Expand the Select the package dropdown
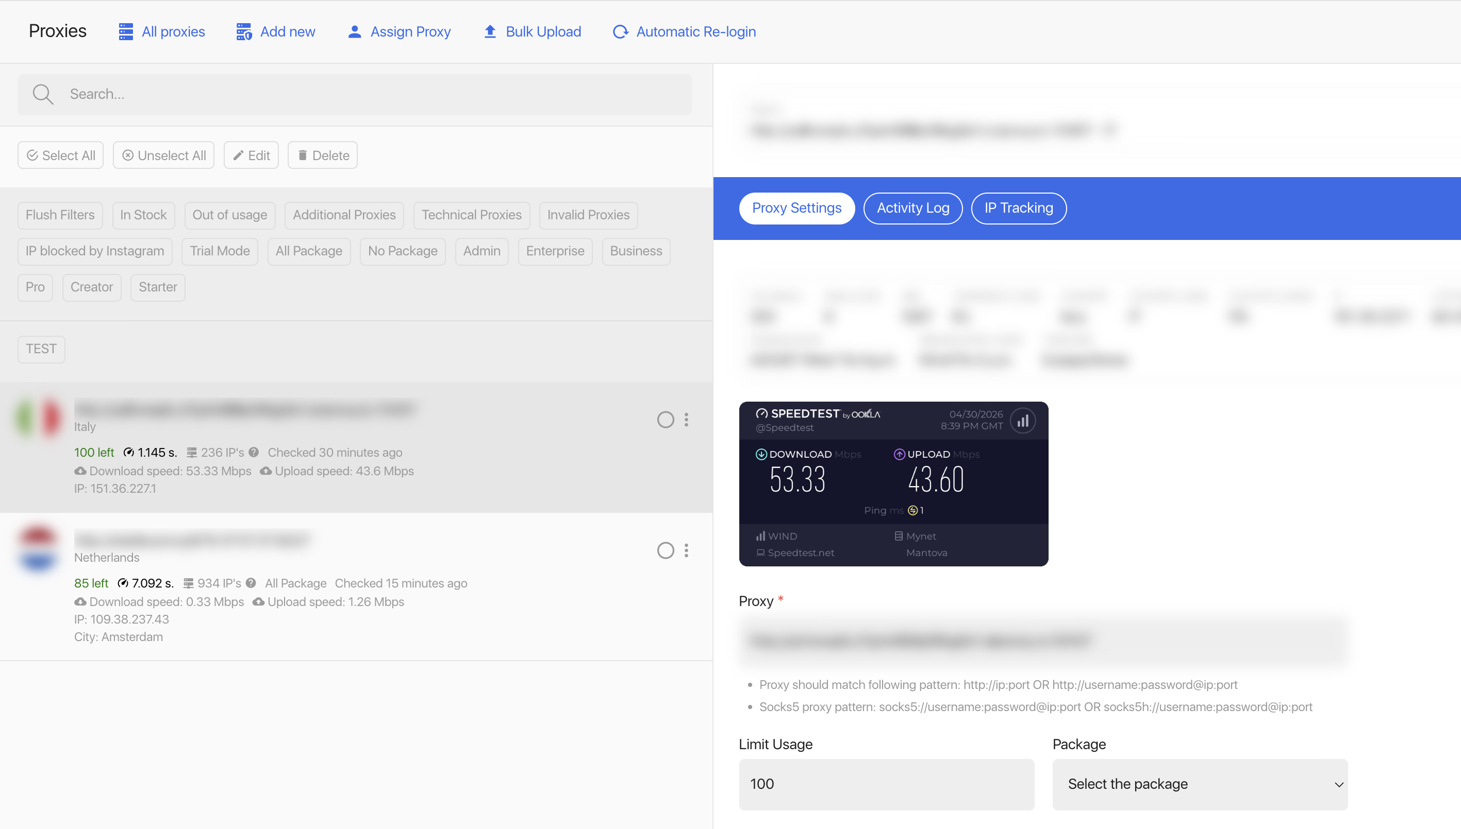The image size is (1461, 829). 1200,785
